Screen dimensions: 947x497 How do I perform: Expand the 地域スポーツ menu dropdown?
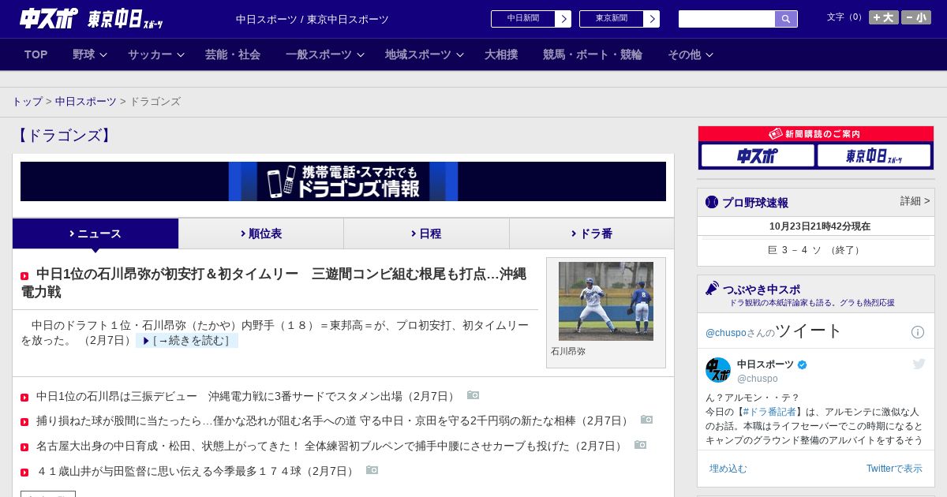424,54
